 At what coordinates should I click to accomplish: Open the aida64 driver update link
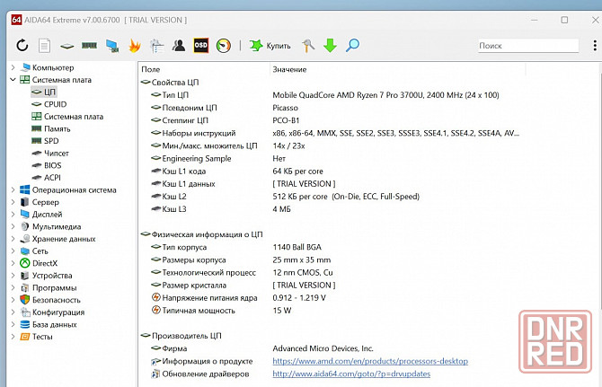351,374
